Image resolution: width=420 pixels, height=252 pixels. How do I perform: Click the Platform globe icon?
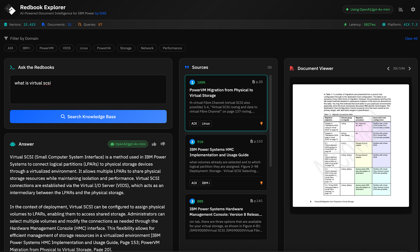point(384,24)
